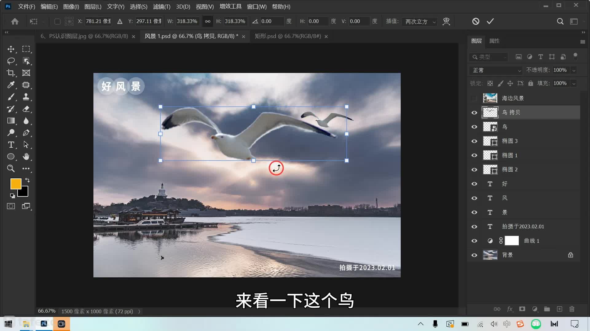Open the 图层(L) menu

pos(93,6)
